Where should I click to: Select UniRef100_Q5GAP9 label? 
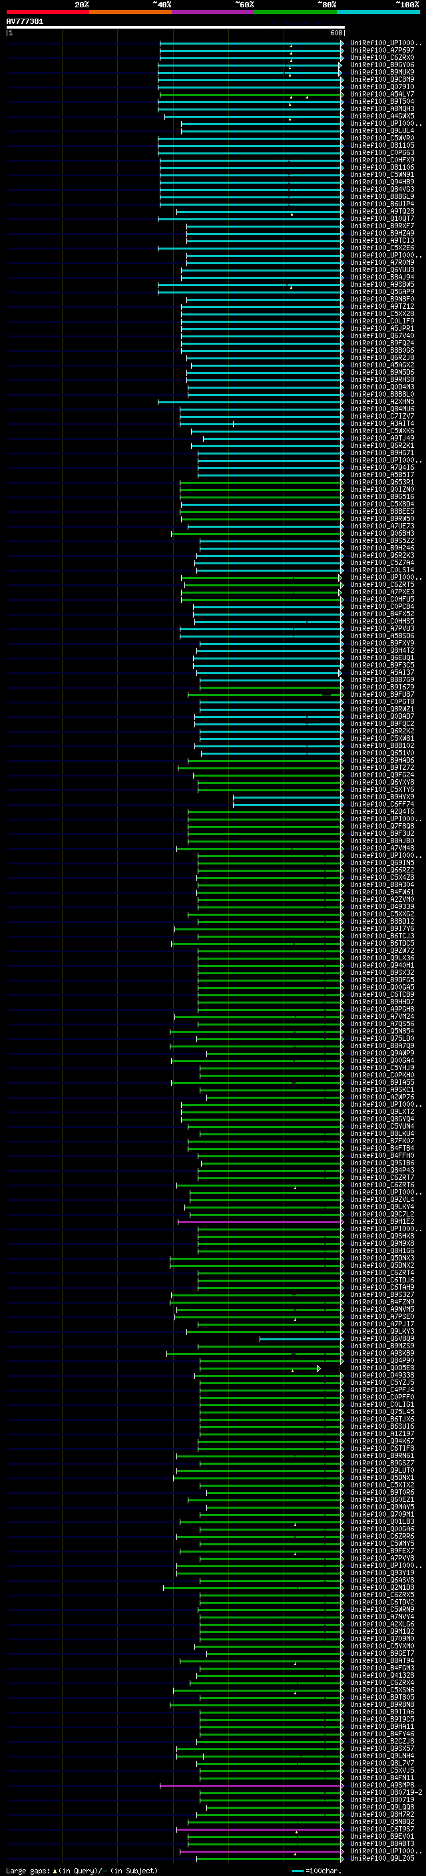pyautogui.click(x=382, y=291)
